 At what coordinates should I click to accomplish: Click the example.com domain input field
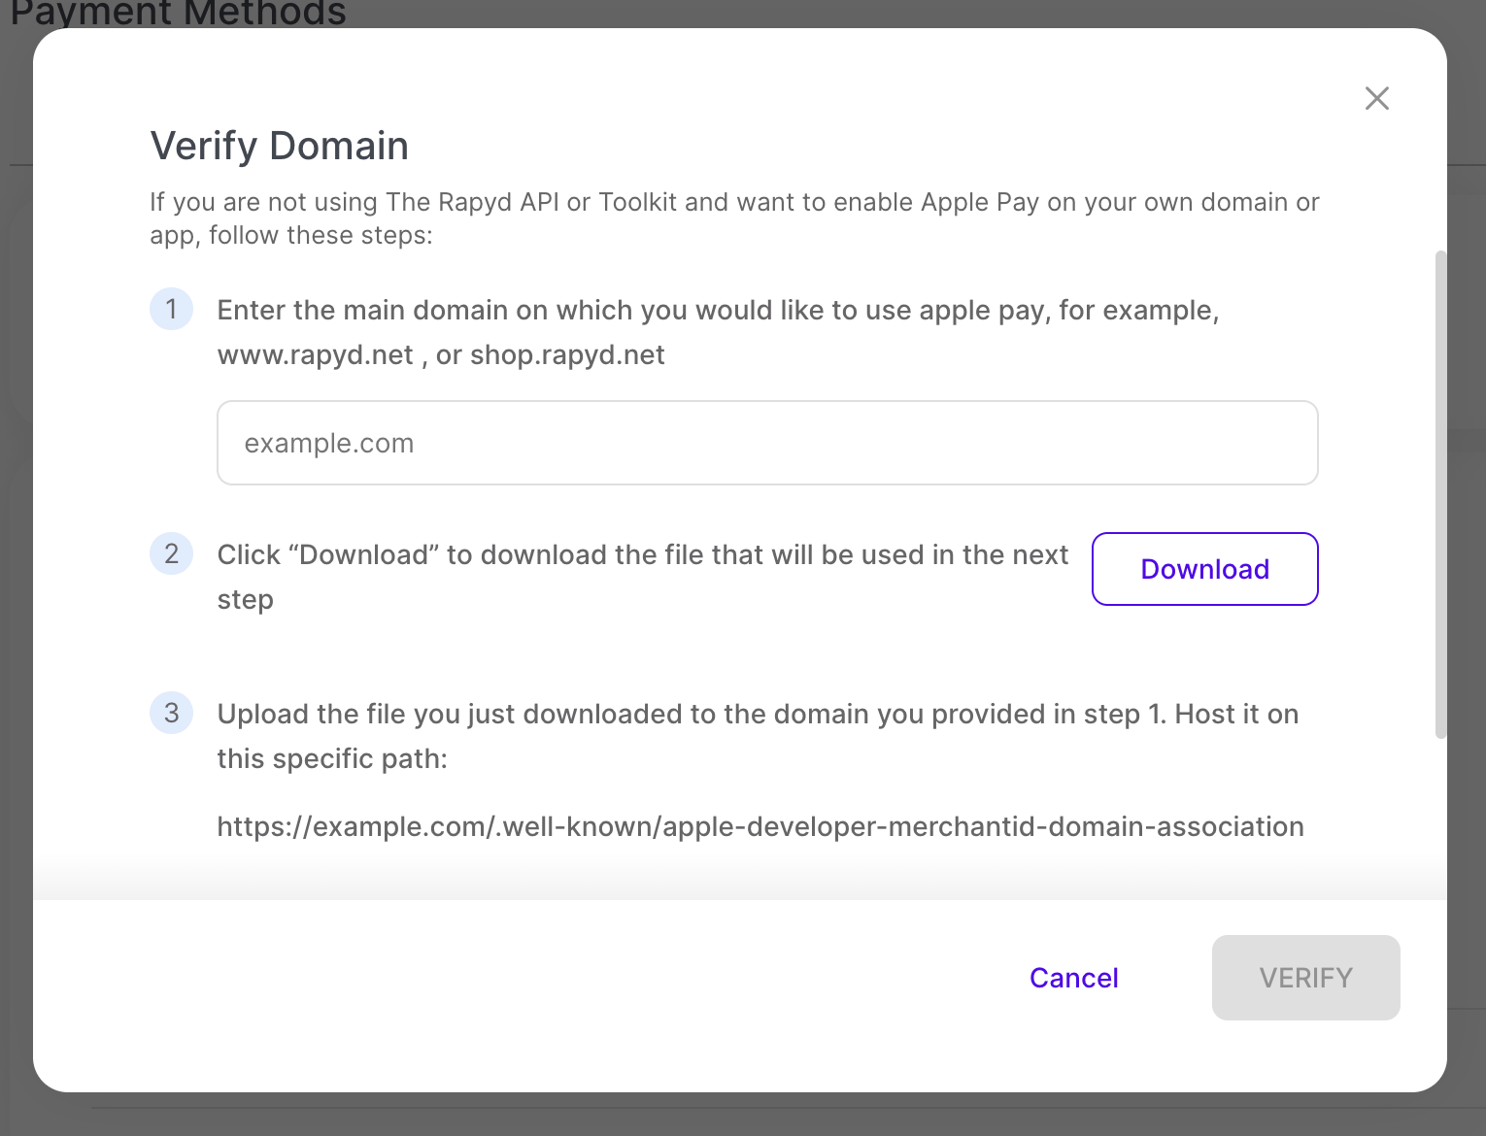tap(766, 443)
